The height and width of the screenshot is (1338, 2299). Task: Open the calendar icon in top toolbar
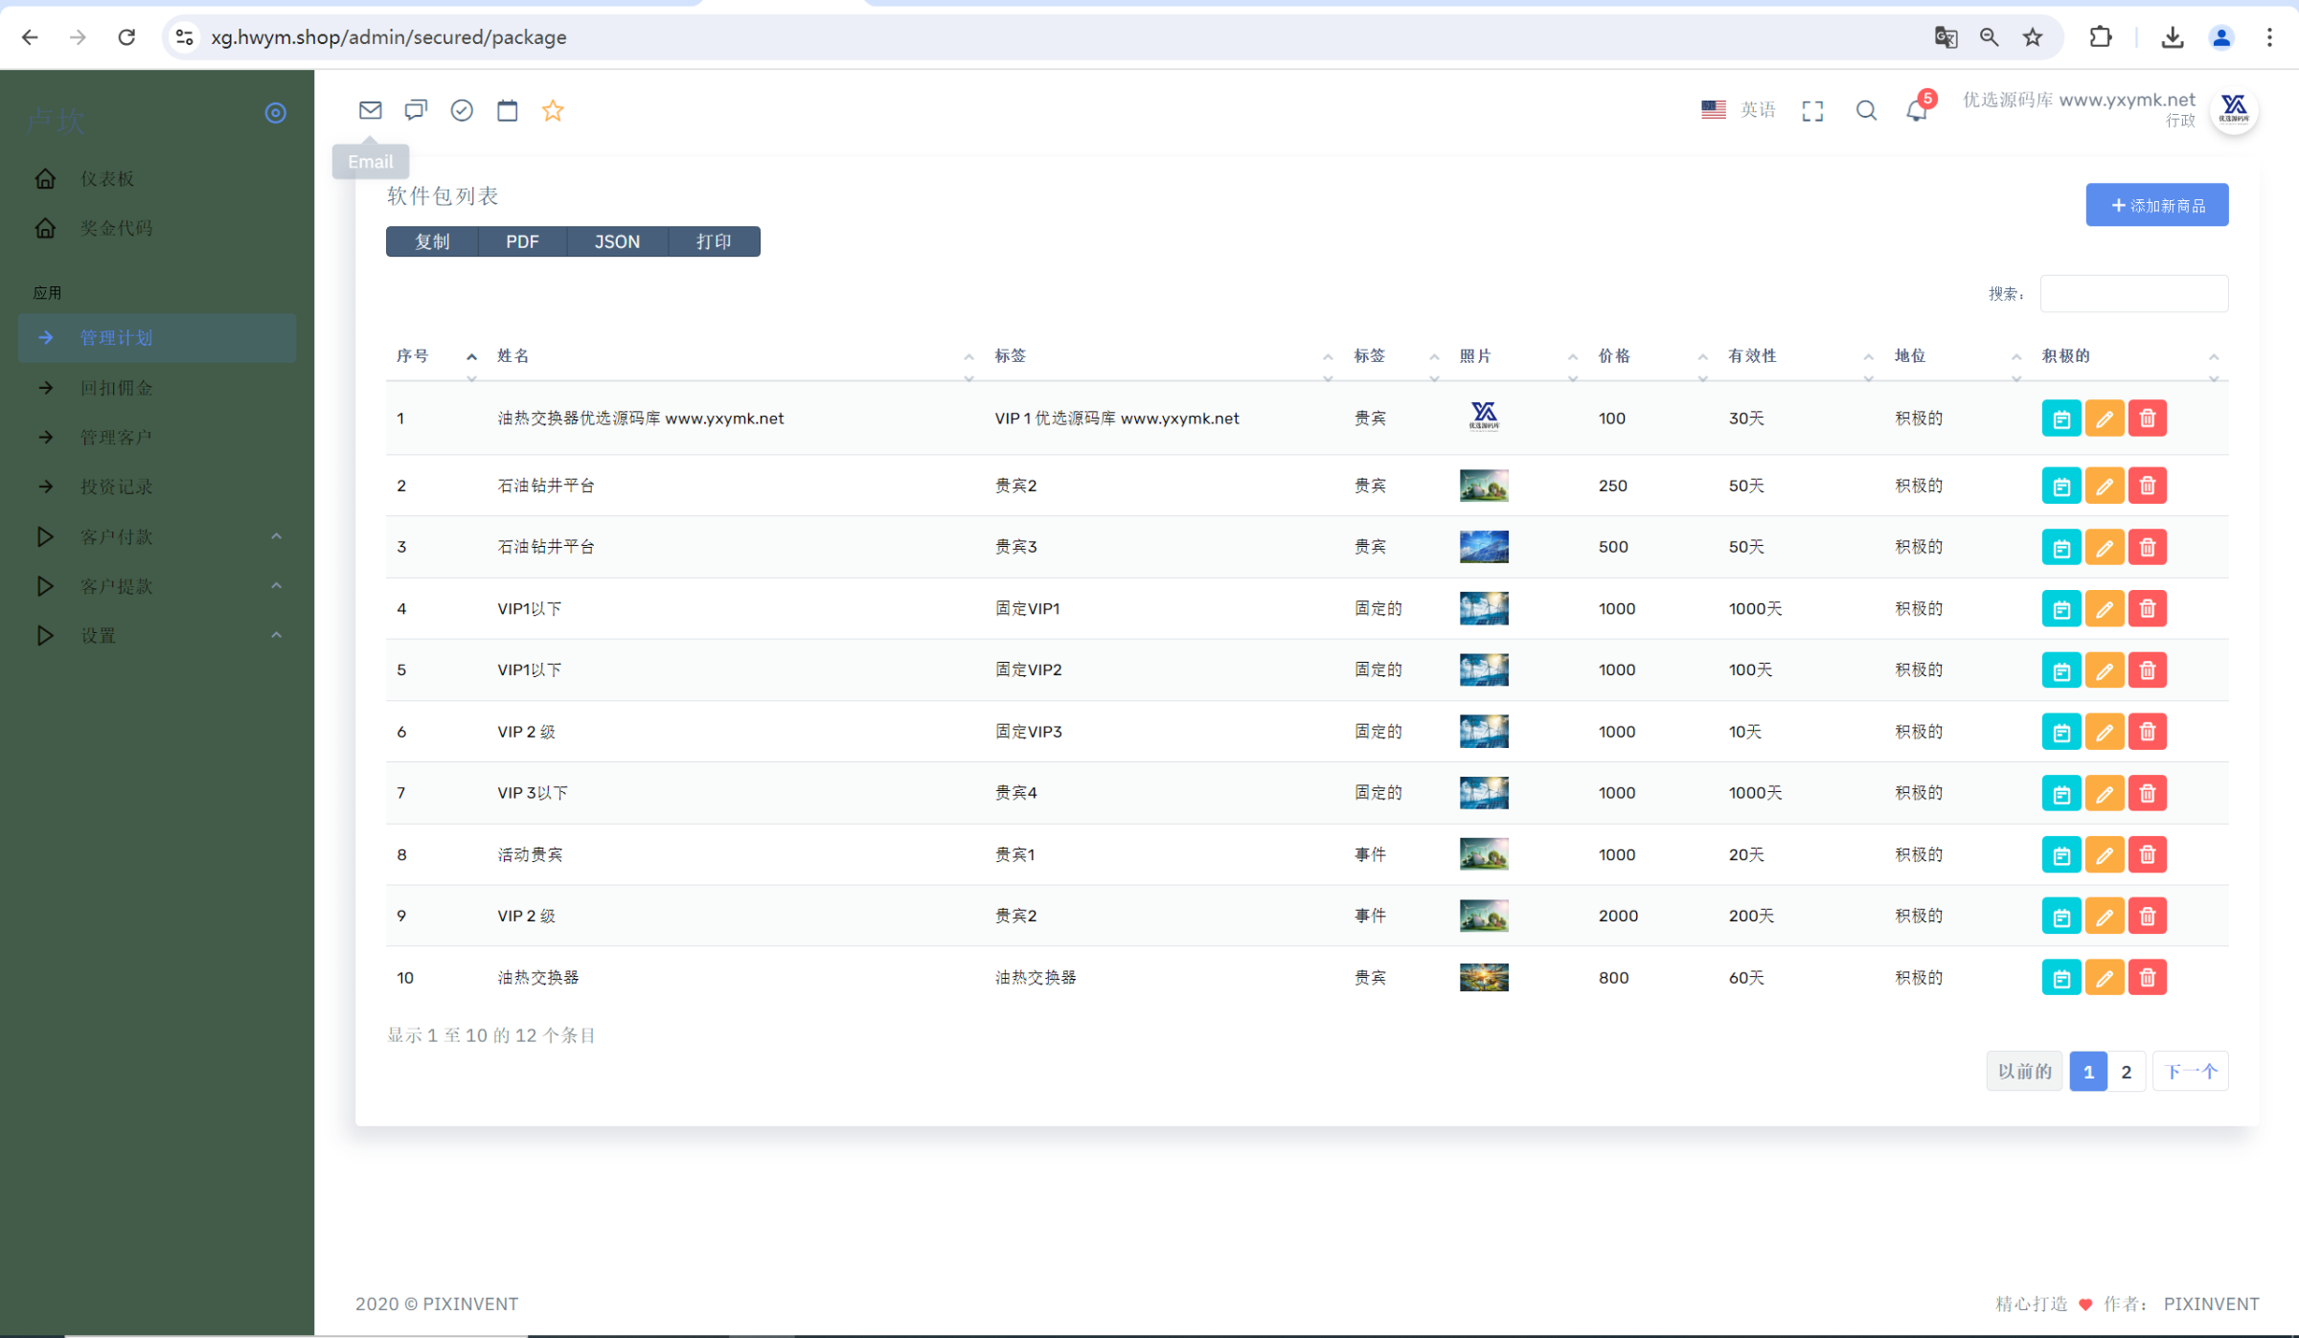(507, 110)
